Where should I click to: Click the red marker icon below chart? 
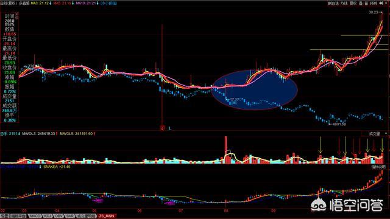pos(162,128)
